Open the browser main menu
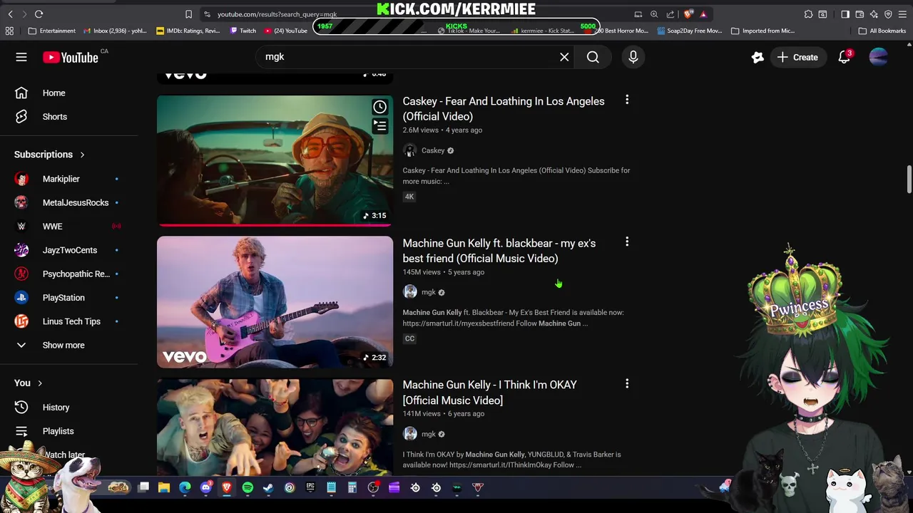Viewport: 913px width, 513px height. point(902,14)
